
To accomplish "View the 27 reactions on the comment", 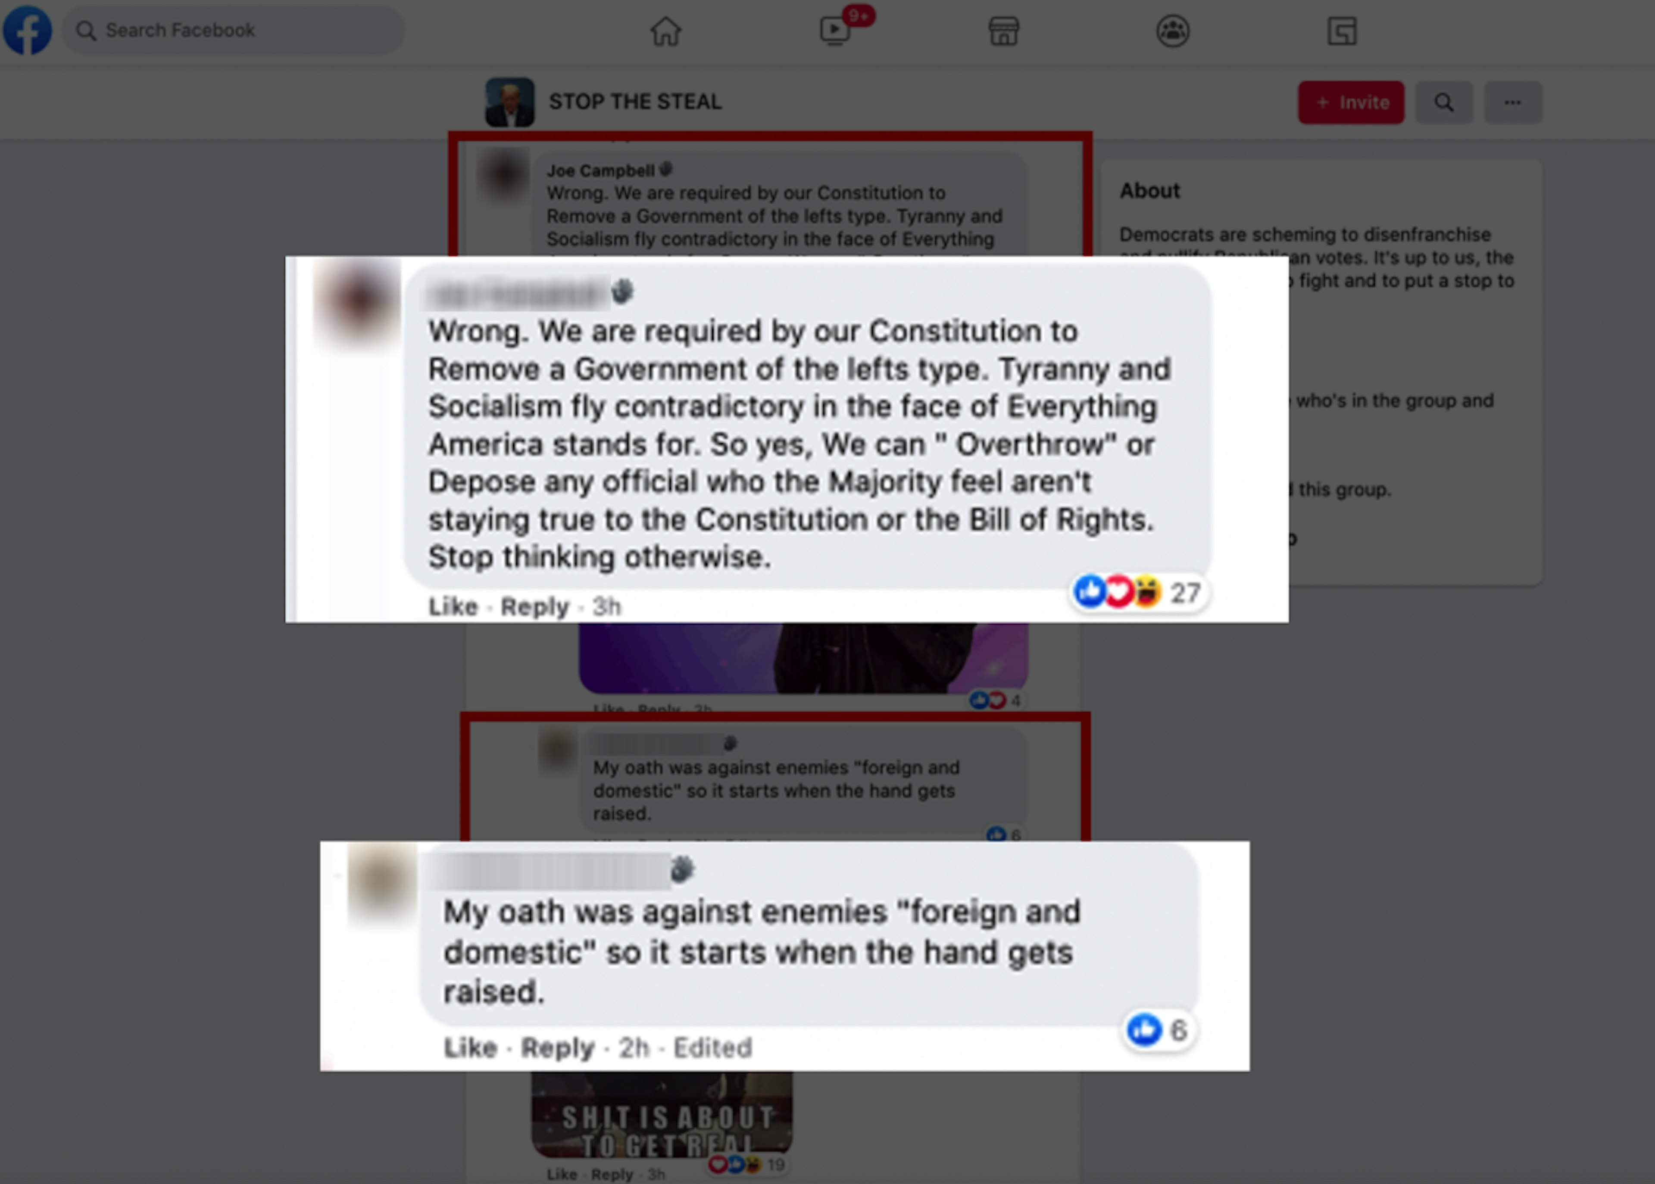I will coord(1138,592).
